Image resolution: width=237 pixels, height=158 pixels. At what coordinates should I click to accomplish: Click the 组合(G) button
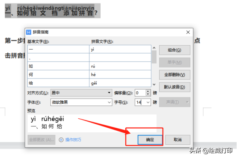[175, 50]
